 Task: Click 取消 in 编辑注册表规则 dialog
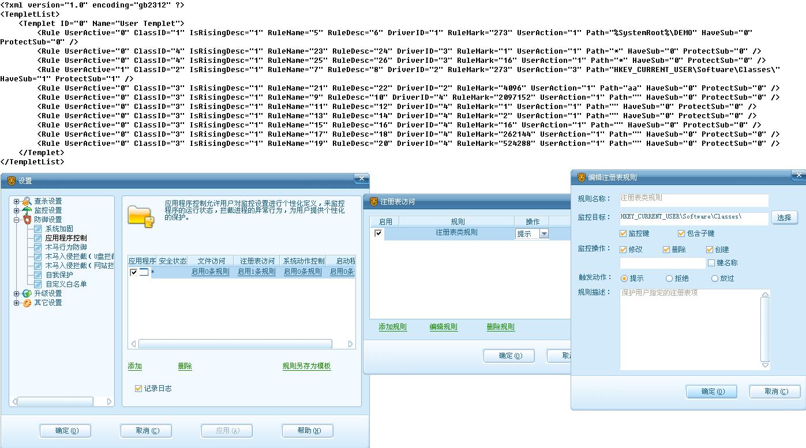pos(775,391)
